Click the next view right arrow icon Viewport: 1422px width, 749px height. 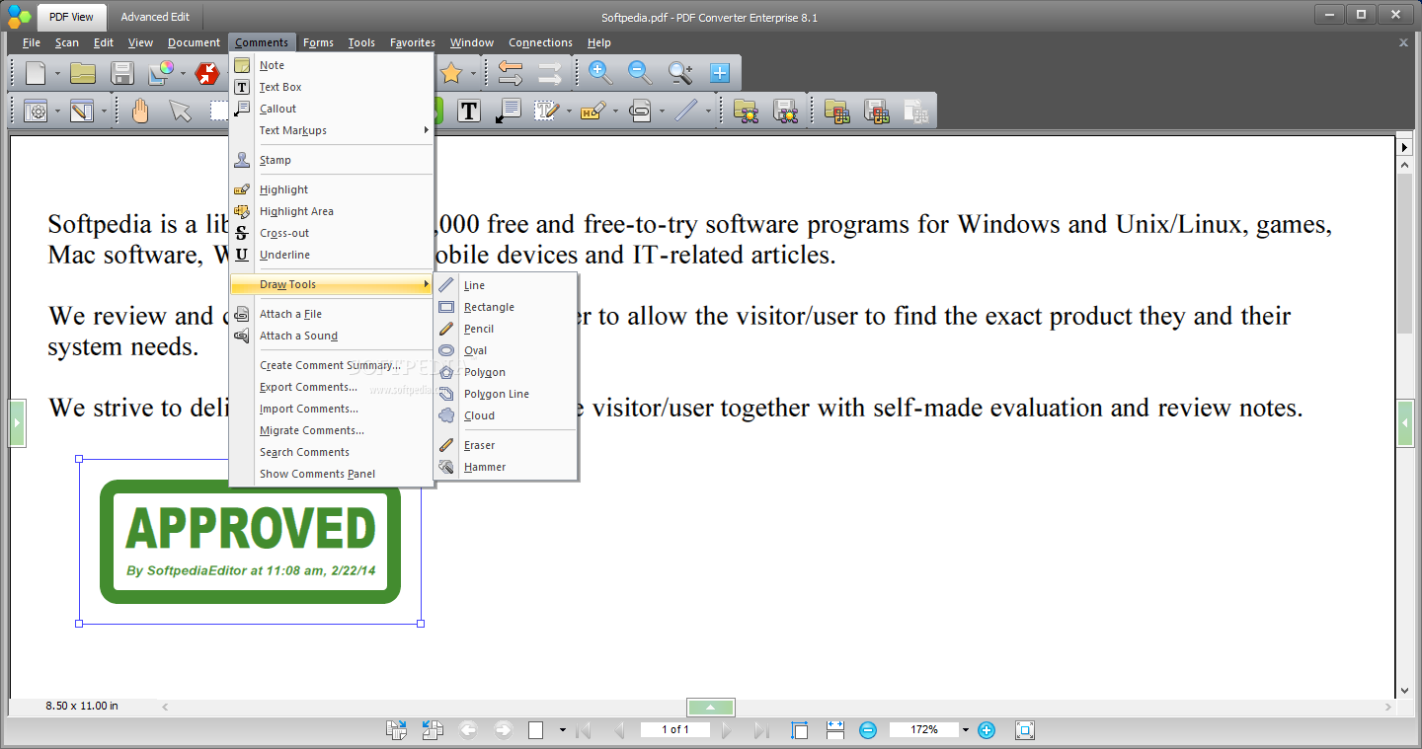(x=503, y=730)
